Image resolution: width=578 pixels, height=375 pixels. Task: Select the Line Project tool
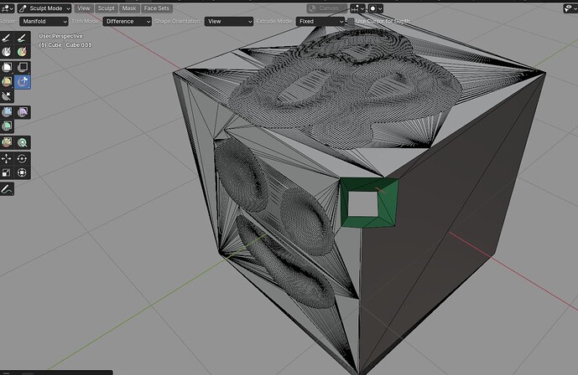pos(7,96)
